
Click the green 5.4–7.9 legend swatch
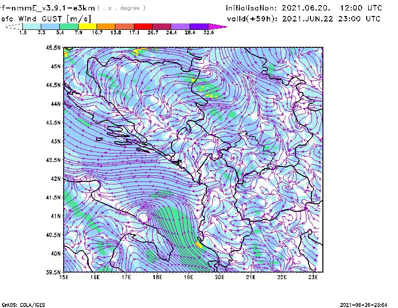69,26
